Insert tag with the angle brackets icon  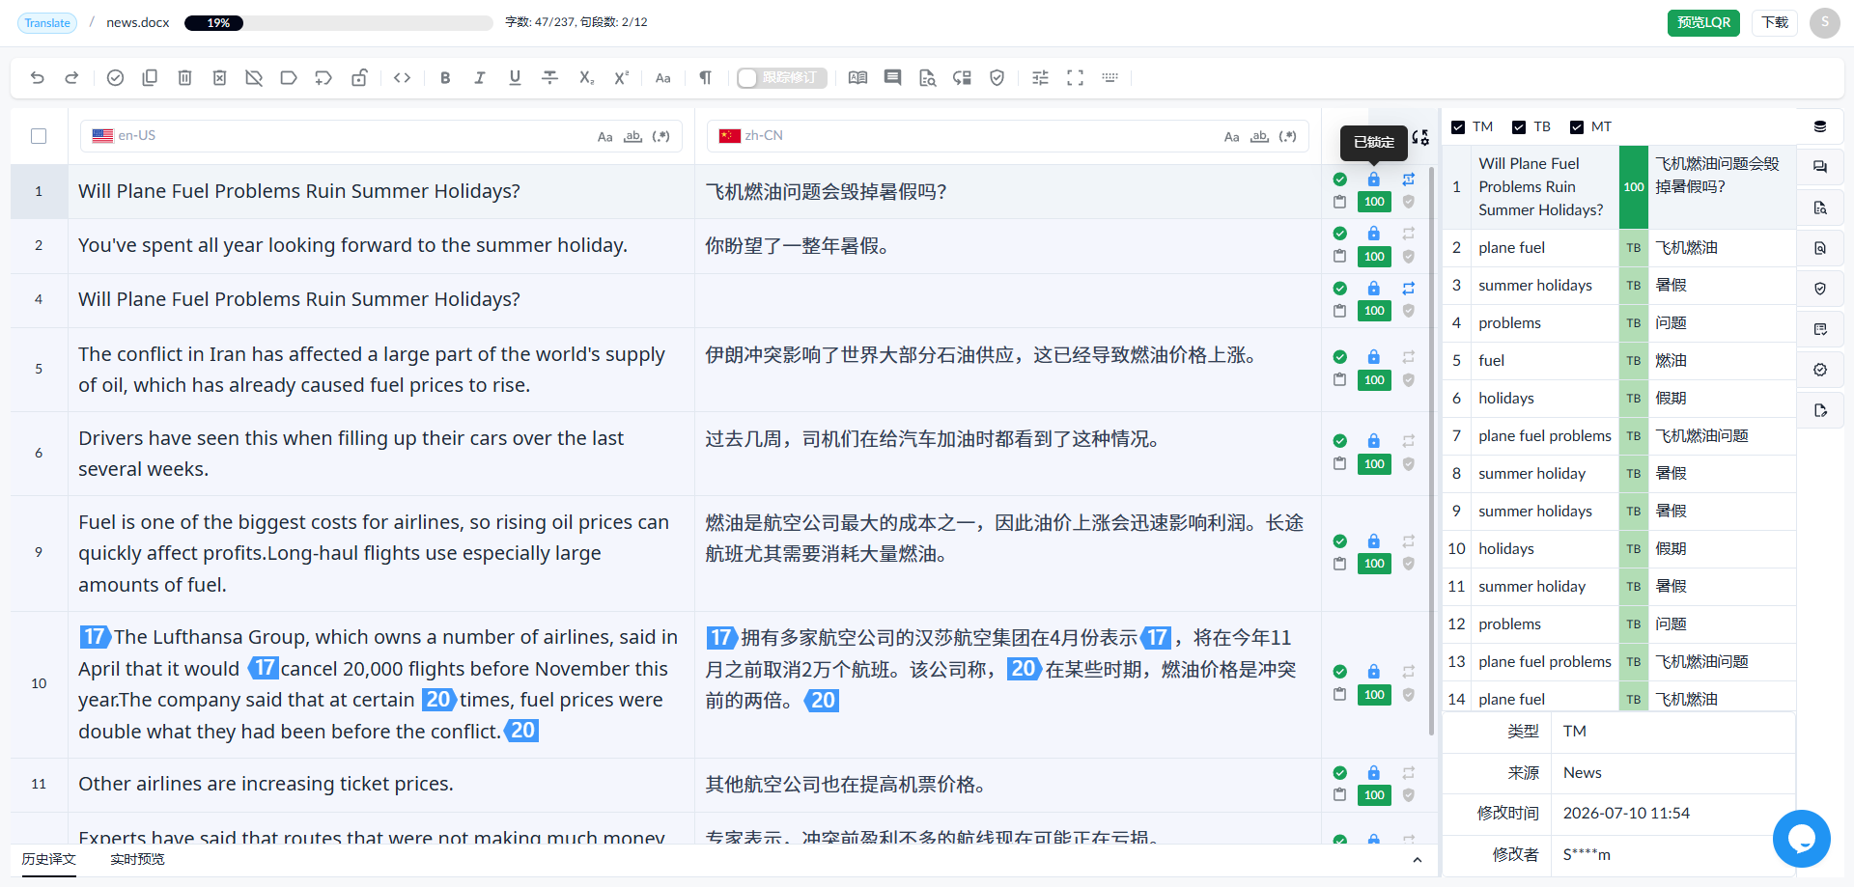(403, 78)
